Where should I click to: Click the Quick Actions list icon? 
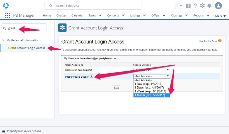click(4, 131)
